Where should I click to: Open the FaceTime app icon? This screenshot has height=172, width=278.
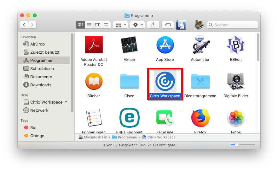coord(165,118)
